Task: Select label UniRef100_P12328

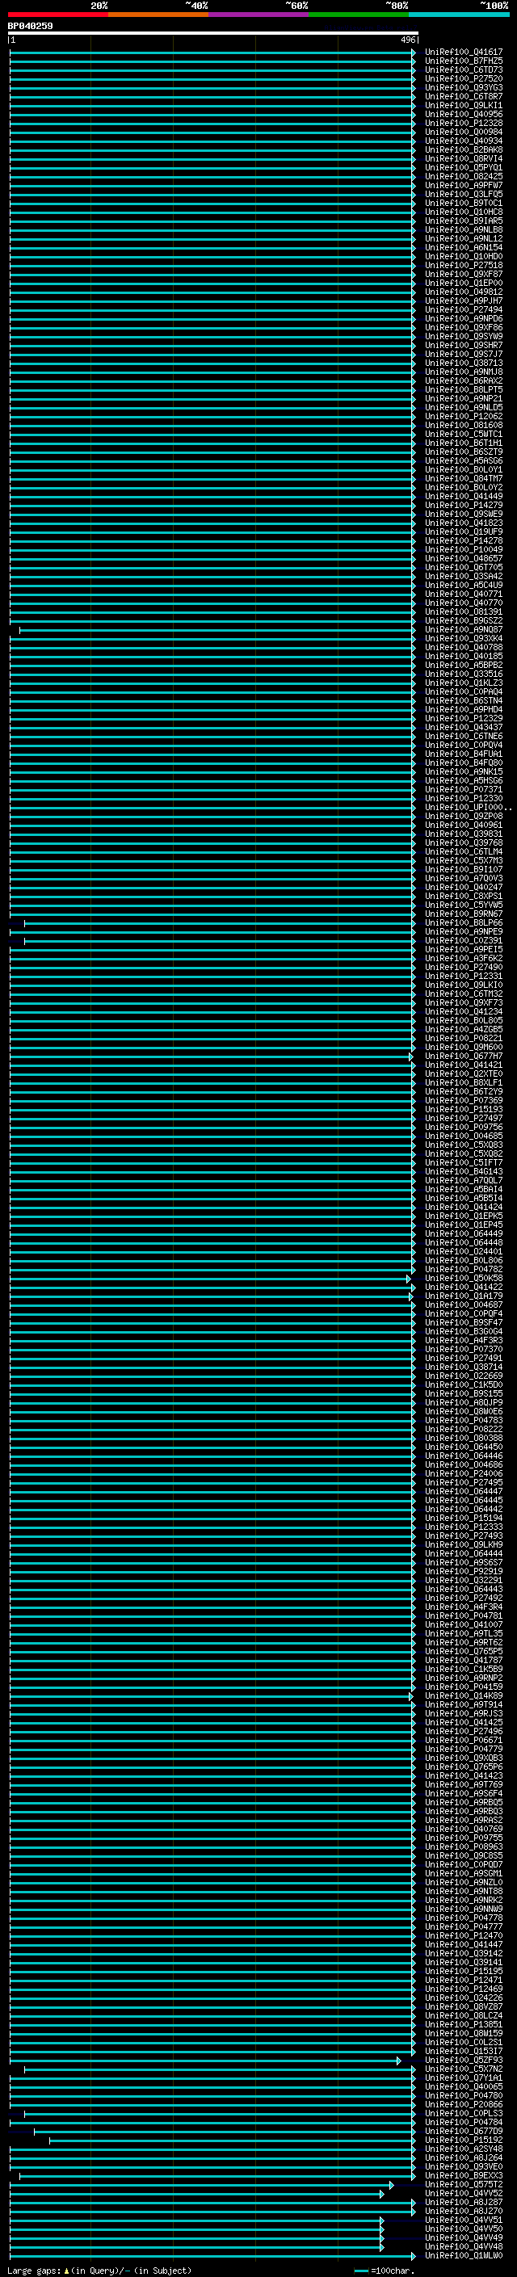Action: click(464, 123)
